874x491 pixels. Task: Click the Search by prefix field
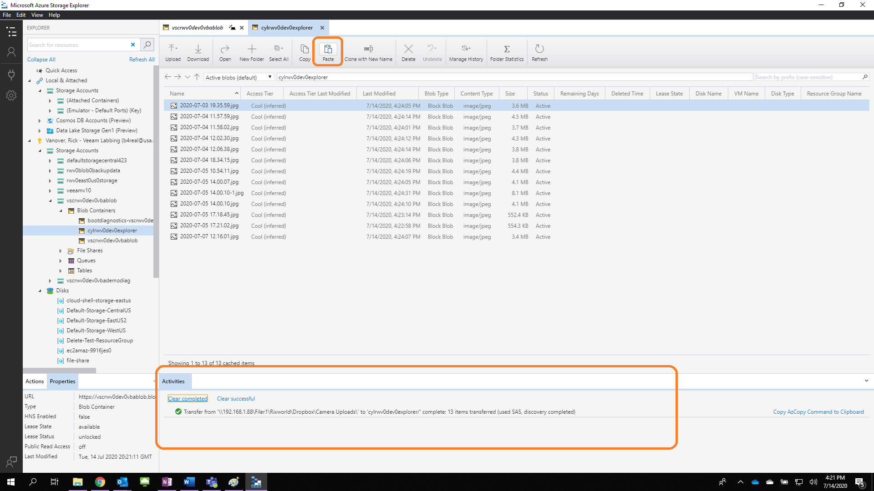pyautogui.click(x=808, y=77)
